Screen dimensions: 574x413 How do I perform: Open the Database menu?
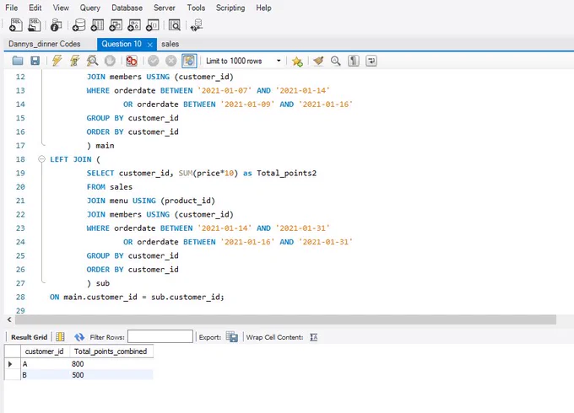coord(127,8)
